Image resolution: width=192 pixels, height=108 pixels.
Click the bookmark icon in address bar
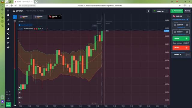[x=180, y=5]
